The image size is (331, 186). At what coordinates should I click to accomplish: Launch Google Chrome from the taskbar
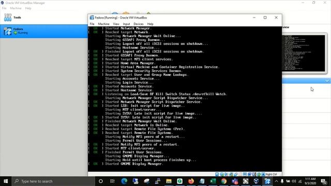tap(224, 181)
